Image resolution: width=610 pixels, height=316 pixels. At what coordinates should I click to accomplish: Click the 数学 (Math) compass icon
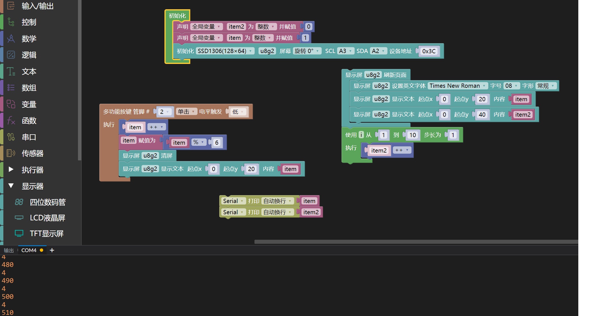[11, 38]
